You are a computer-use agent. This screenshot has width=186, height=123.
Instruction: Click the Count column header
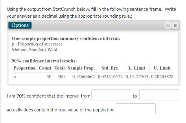(x=45, y=68)
